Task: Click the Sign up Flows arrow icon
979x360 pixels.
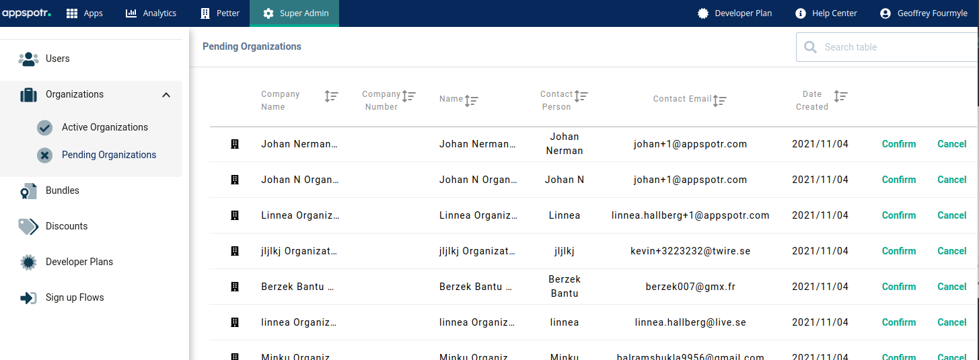Action: pyautogui.click(x=28, y=298)
